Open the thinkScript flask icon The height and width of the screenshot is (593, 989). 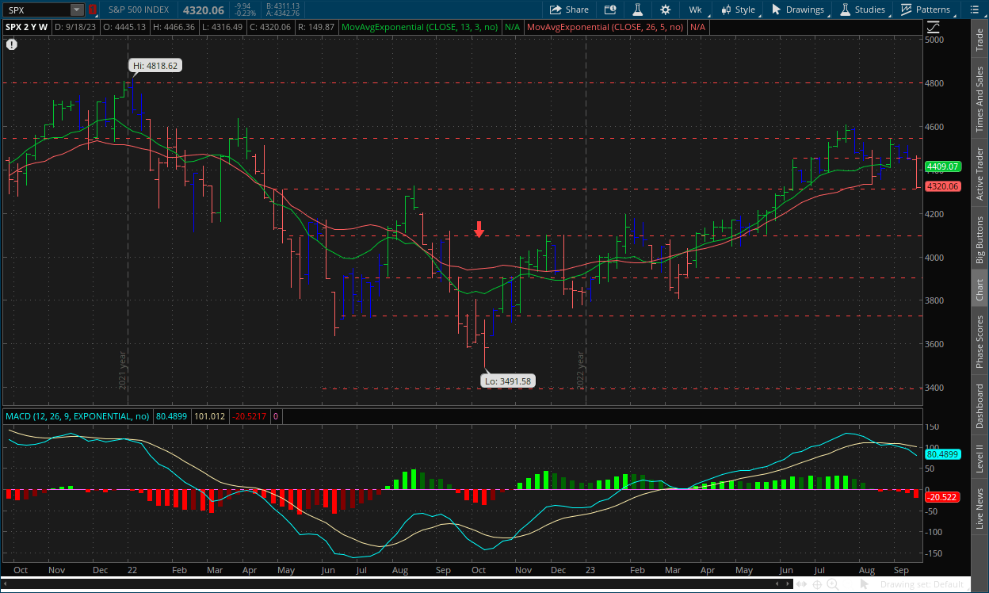636,10
